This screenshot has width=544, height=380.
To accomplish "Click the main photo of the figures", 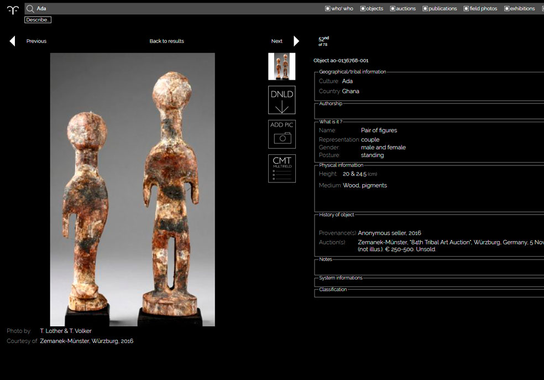I will click(133, 190).
